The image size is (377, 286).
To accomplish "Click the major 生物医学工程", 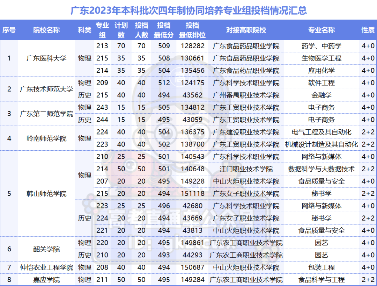I will point(321,58).
